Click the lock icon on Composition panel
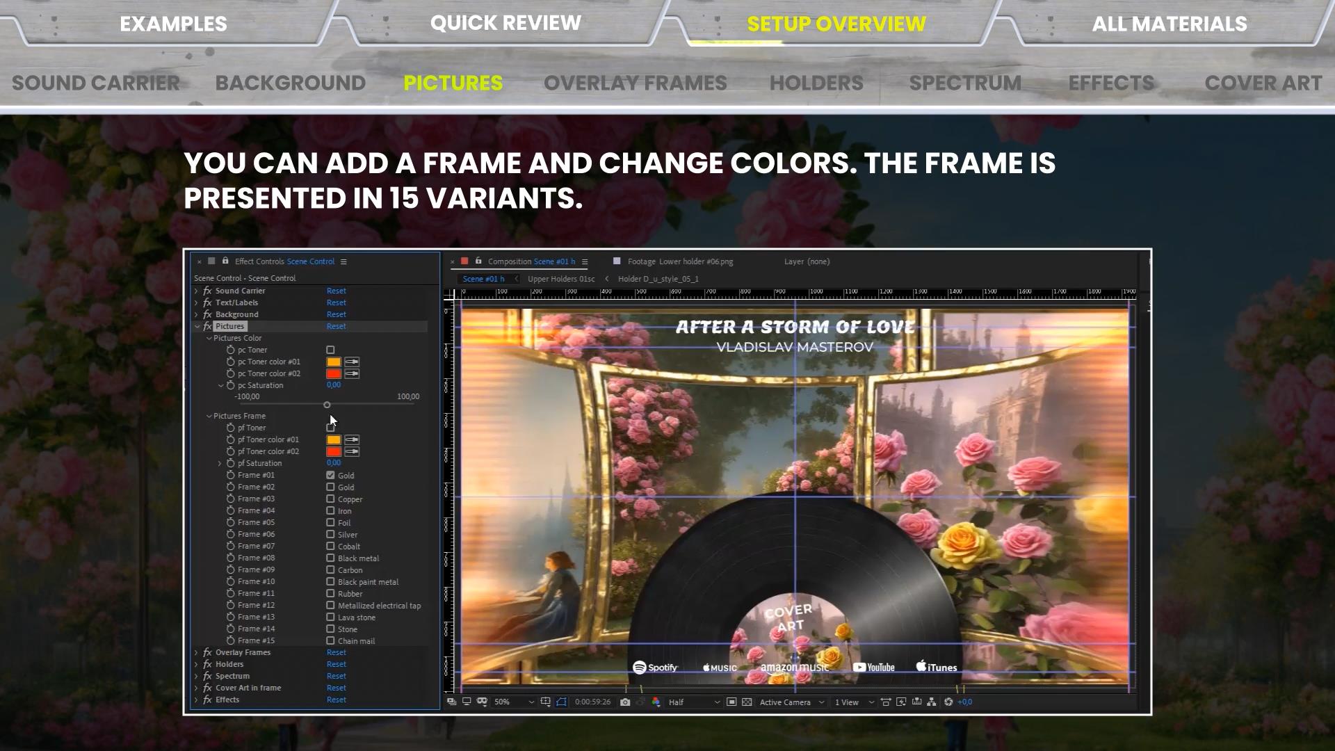 (x=478, y=261)
